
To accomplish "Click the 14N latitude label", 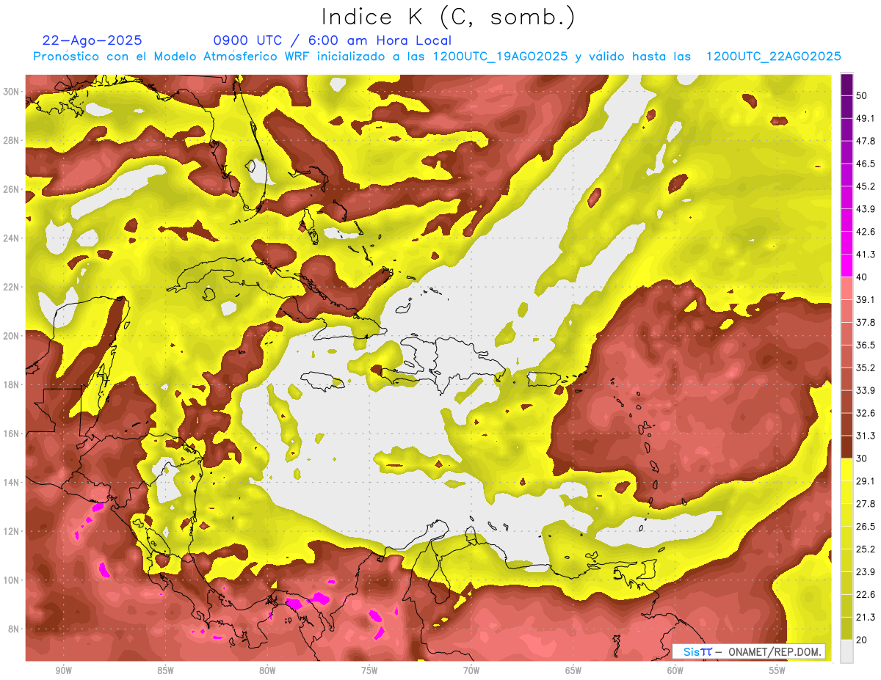I will (x=11, y=482).
